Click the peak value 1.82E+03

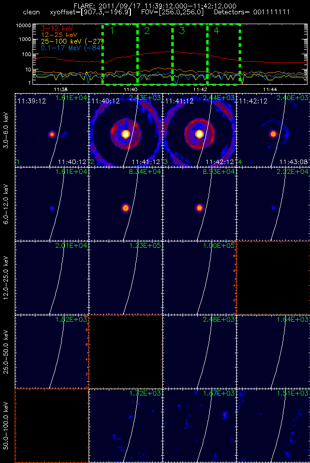pyautogui.click(x=71, y=320)
